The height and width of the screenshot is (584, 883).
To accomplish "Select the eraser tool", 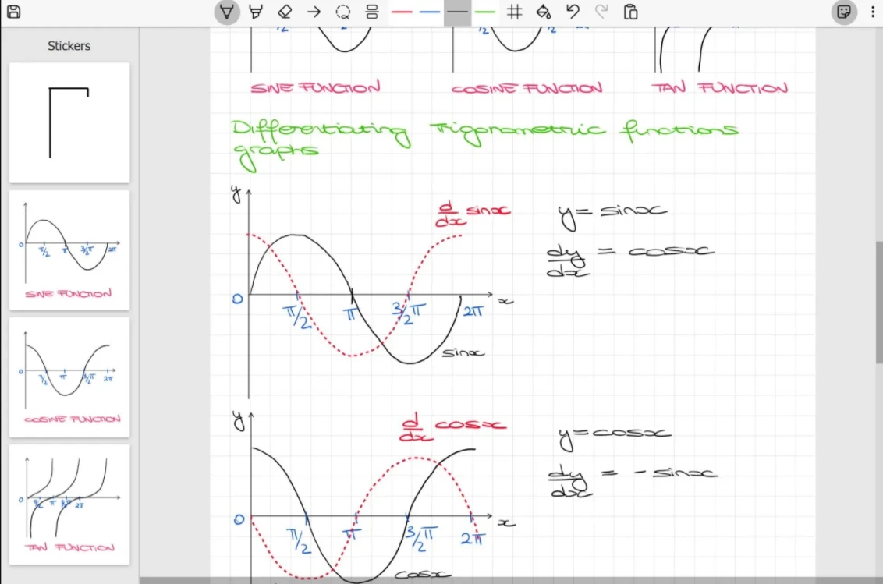I will pos(285,12).
